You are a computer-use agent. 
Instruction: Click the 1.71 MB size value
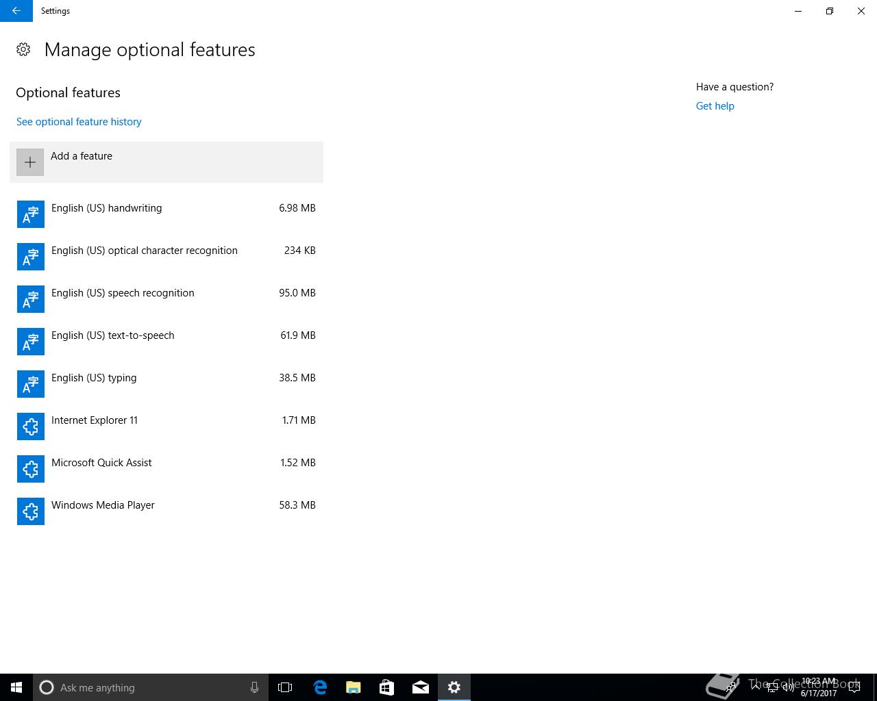299,420
